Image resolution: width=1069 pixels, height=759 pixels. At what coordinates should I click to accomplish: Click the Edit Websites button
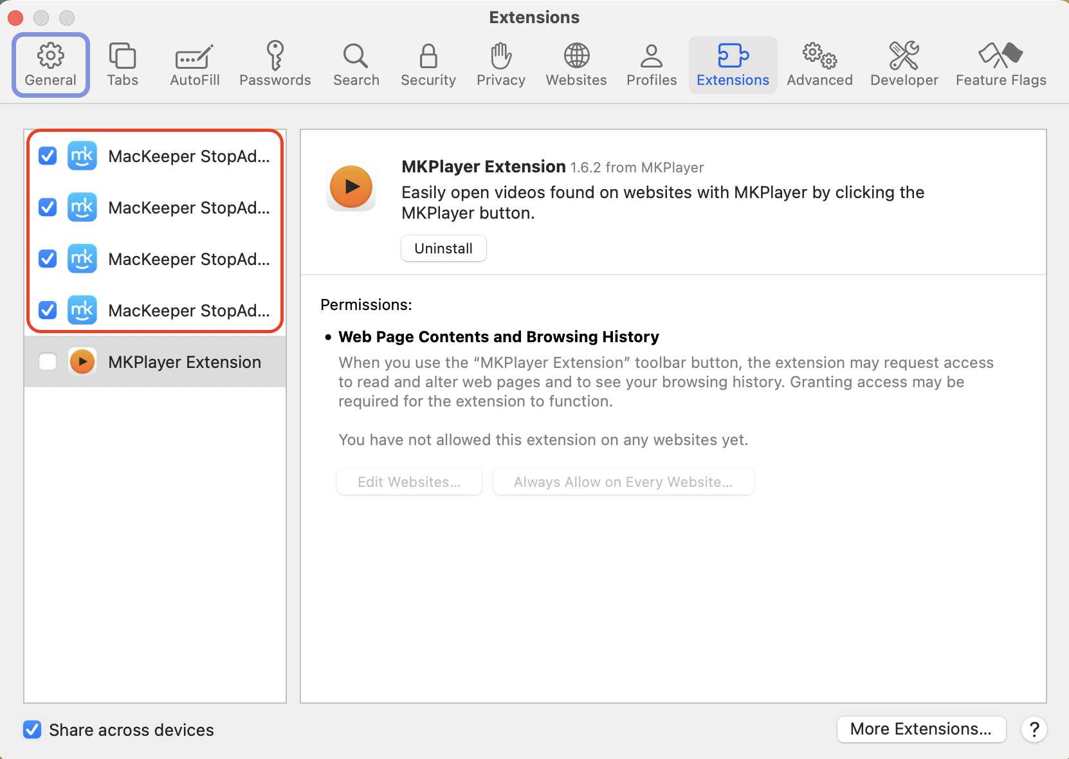click(409, 482)
